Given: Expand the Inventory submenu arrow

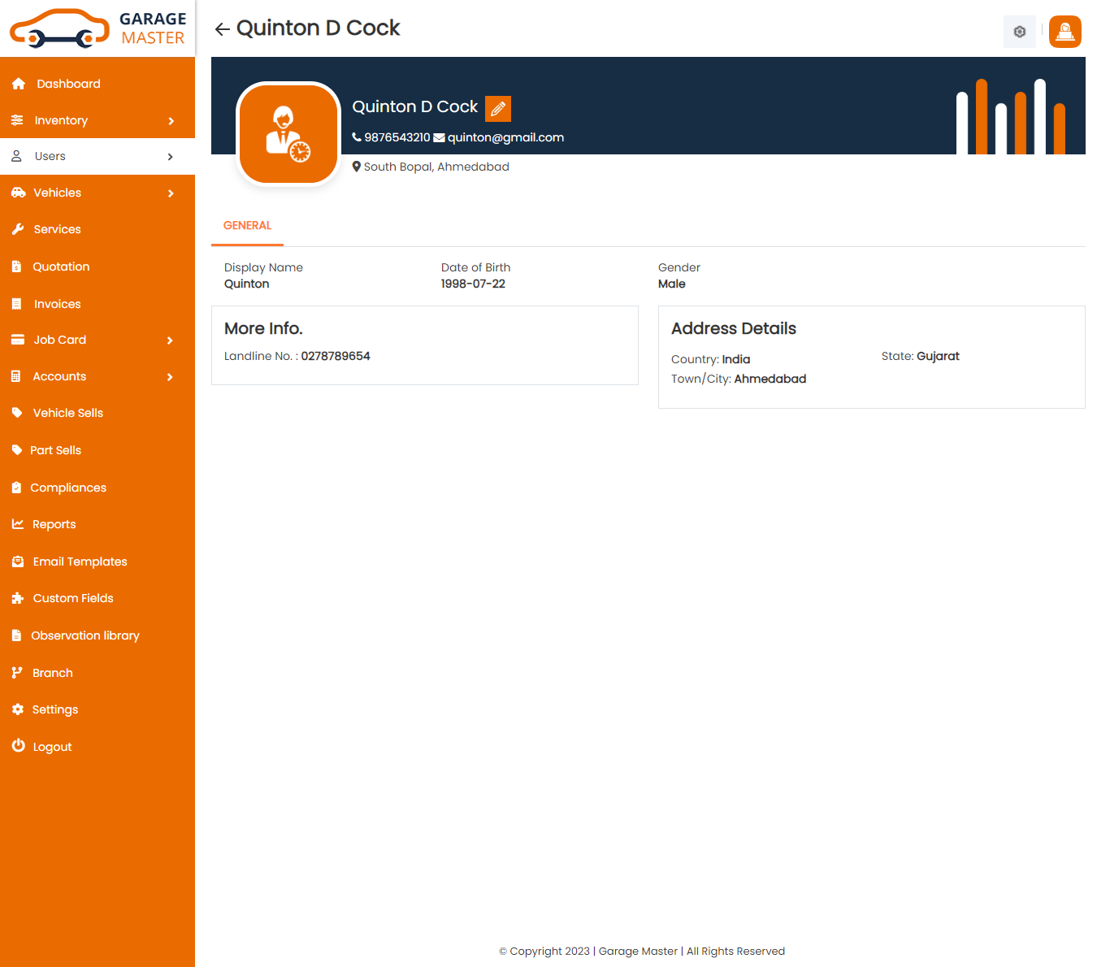Looking at the screenshot, I should [x=171, y=121].
